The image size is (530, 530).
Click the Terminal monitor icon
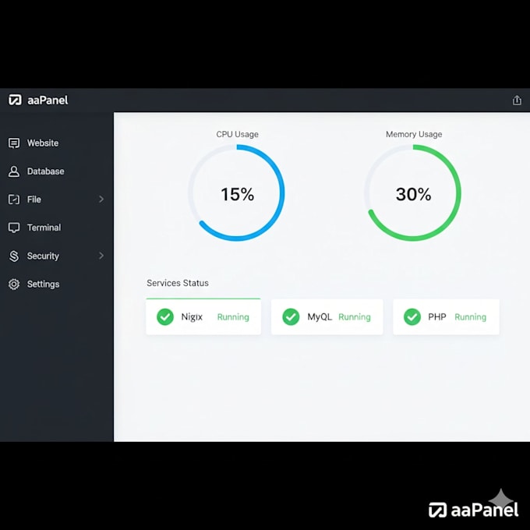pos(14,228)
